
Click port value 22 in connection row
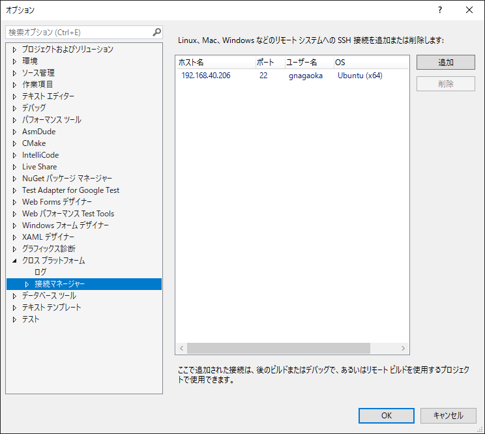point(263,76)
